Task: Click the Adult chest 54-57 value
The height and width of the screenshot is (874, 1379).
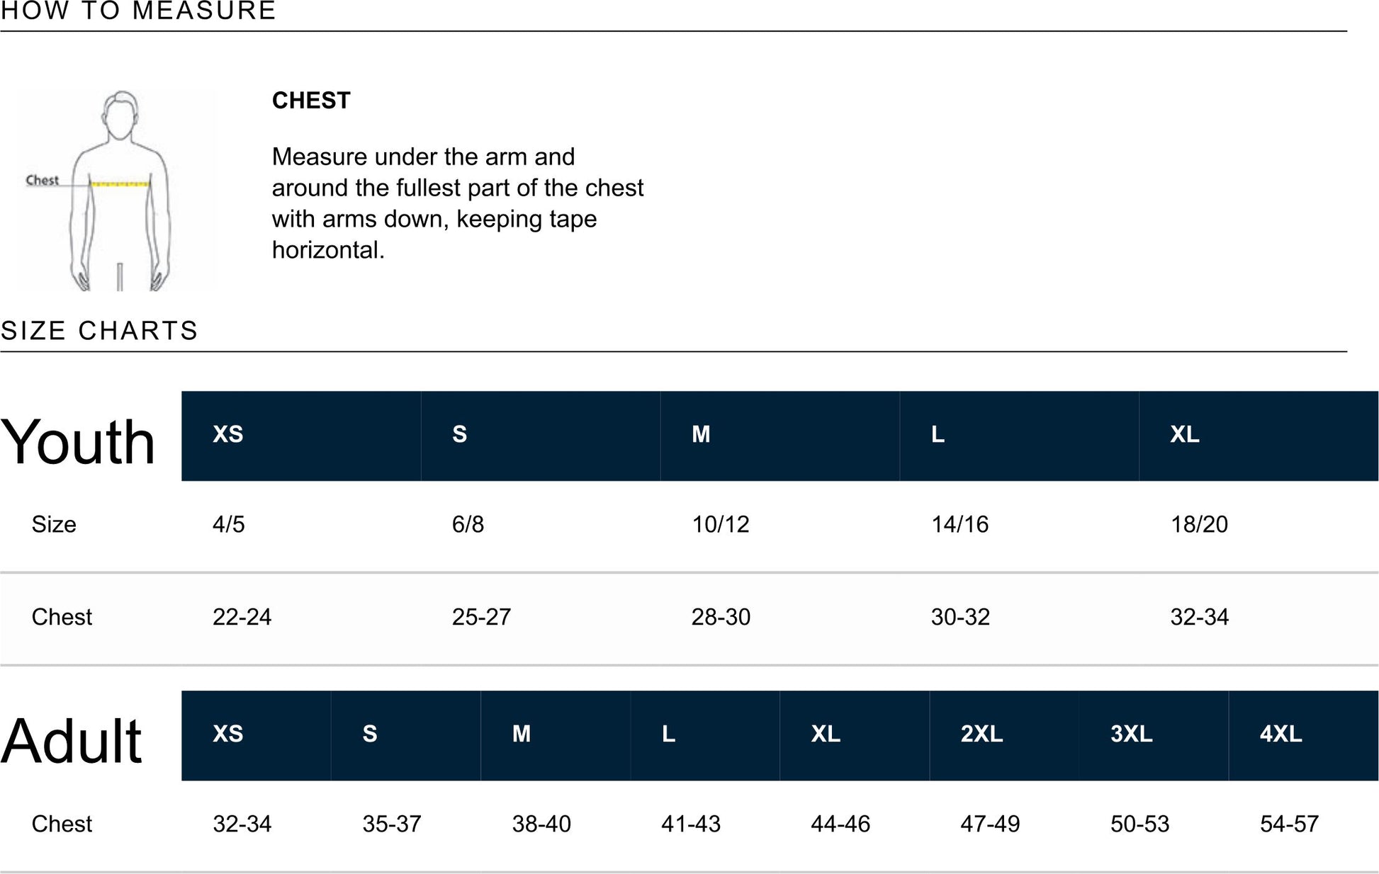Action: tap(1289, 824)
